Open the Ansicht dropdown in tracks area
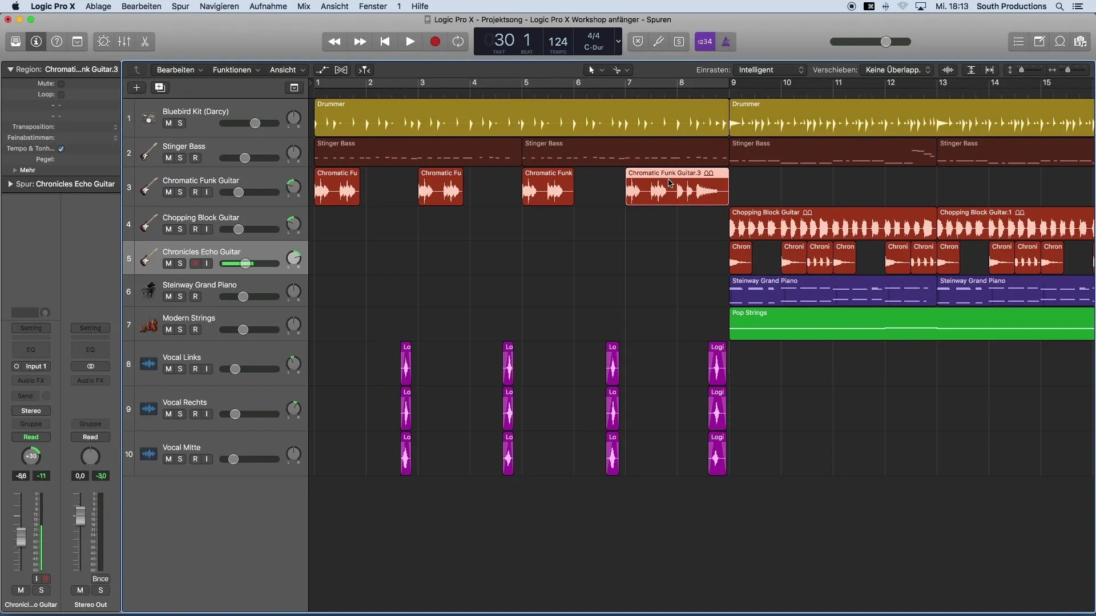The width and height of the screenshot is (1096, 616). click(287, 70)
